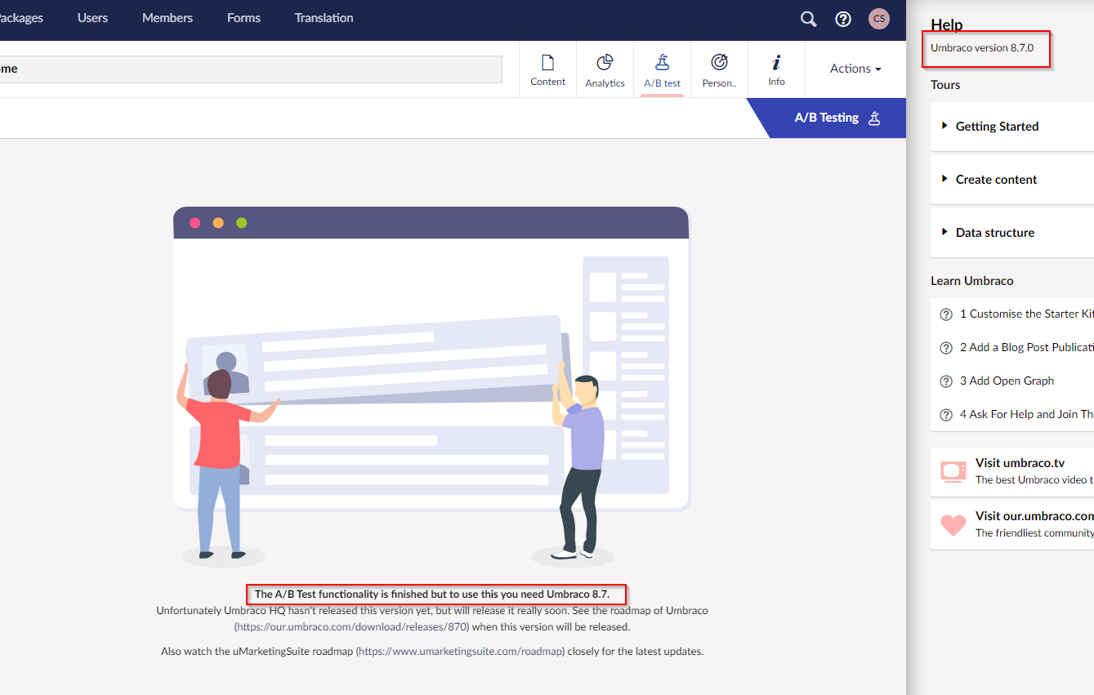Go to the Forms section

click(243, 18)
